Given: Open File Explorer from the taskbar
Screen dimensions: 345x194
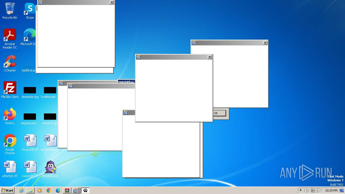Looking at the screenshot, I should (30, 190).
